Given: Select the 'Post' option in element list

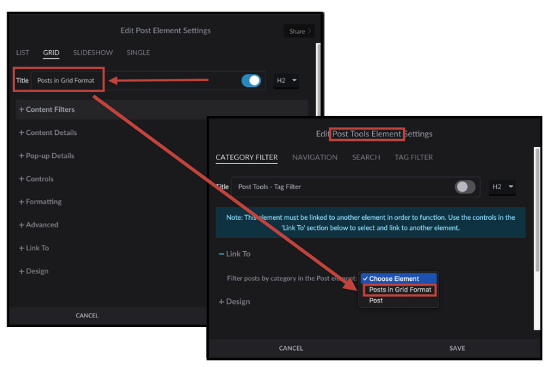Looking at the screenshot, I should (376, 301).
